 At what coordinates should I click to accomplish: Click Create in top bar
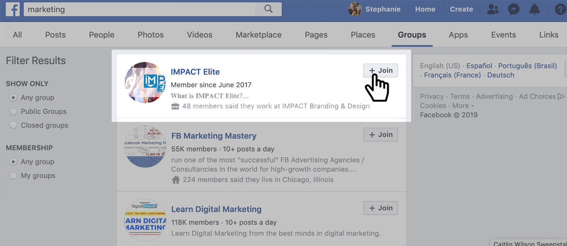point(461,9)
